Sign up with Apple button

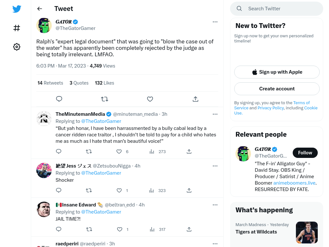click(x=277, y=72)
